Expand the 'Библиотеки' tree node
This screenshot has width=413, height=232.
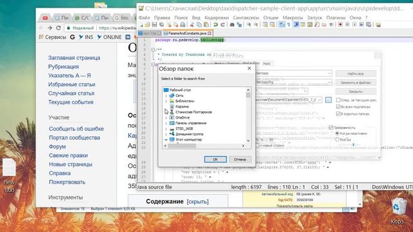coord(166,101)
